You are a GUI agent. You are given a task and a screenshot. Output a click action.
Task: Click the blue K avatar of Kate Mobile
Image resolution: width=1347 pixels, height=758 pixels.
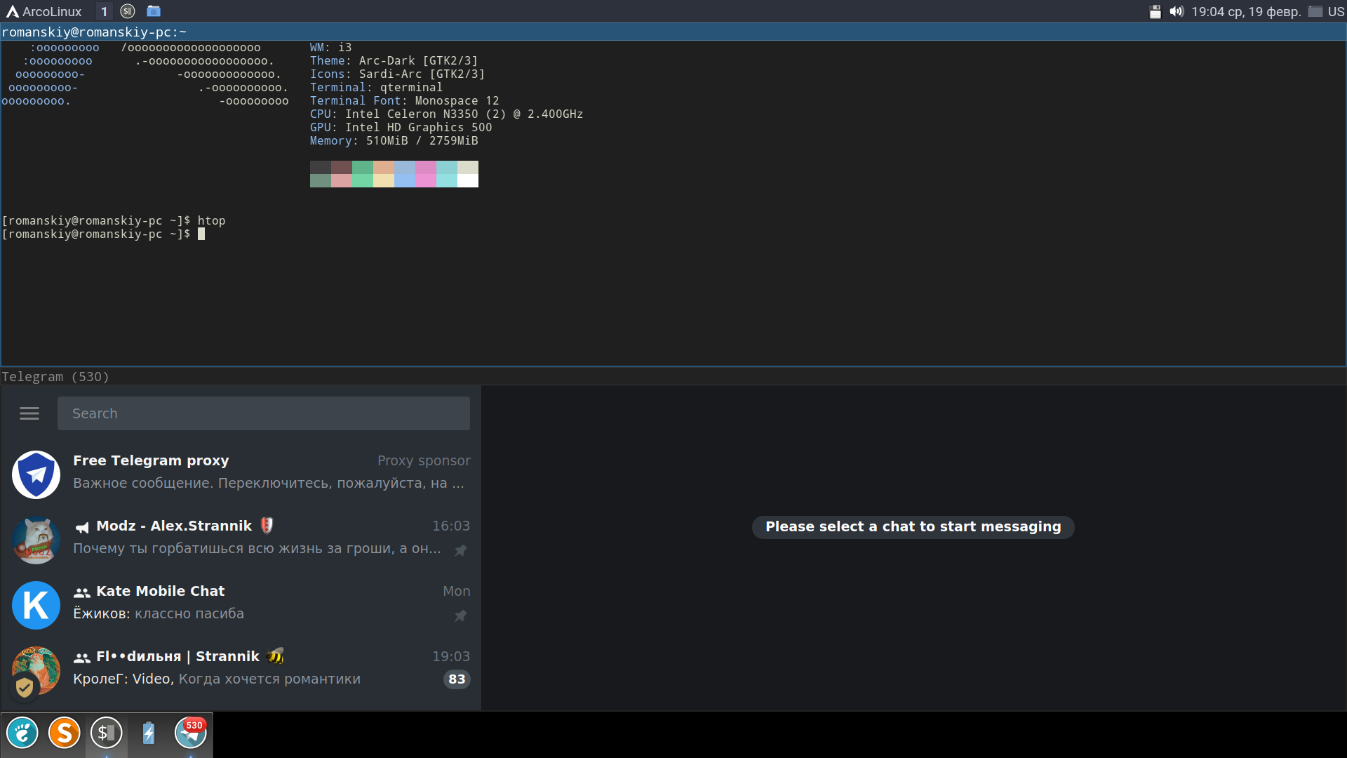tap(36, 605)
